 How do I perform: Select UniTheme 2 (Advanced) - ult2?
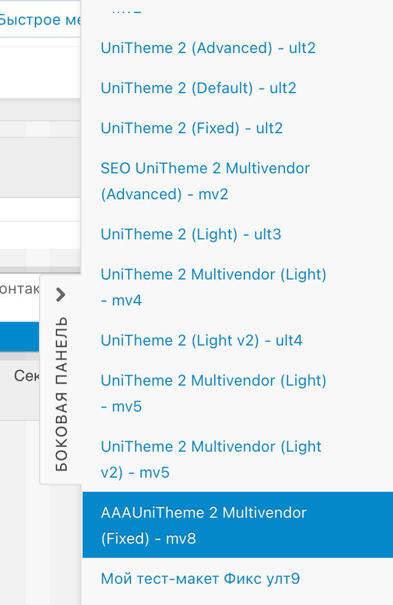208,48
